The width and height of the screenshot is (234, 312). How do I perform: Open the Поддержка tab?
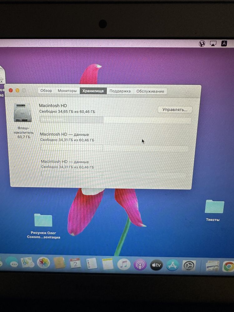coord(120,91)
